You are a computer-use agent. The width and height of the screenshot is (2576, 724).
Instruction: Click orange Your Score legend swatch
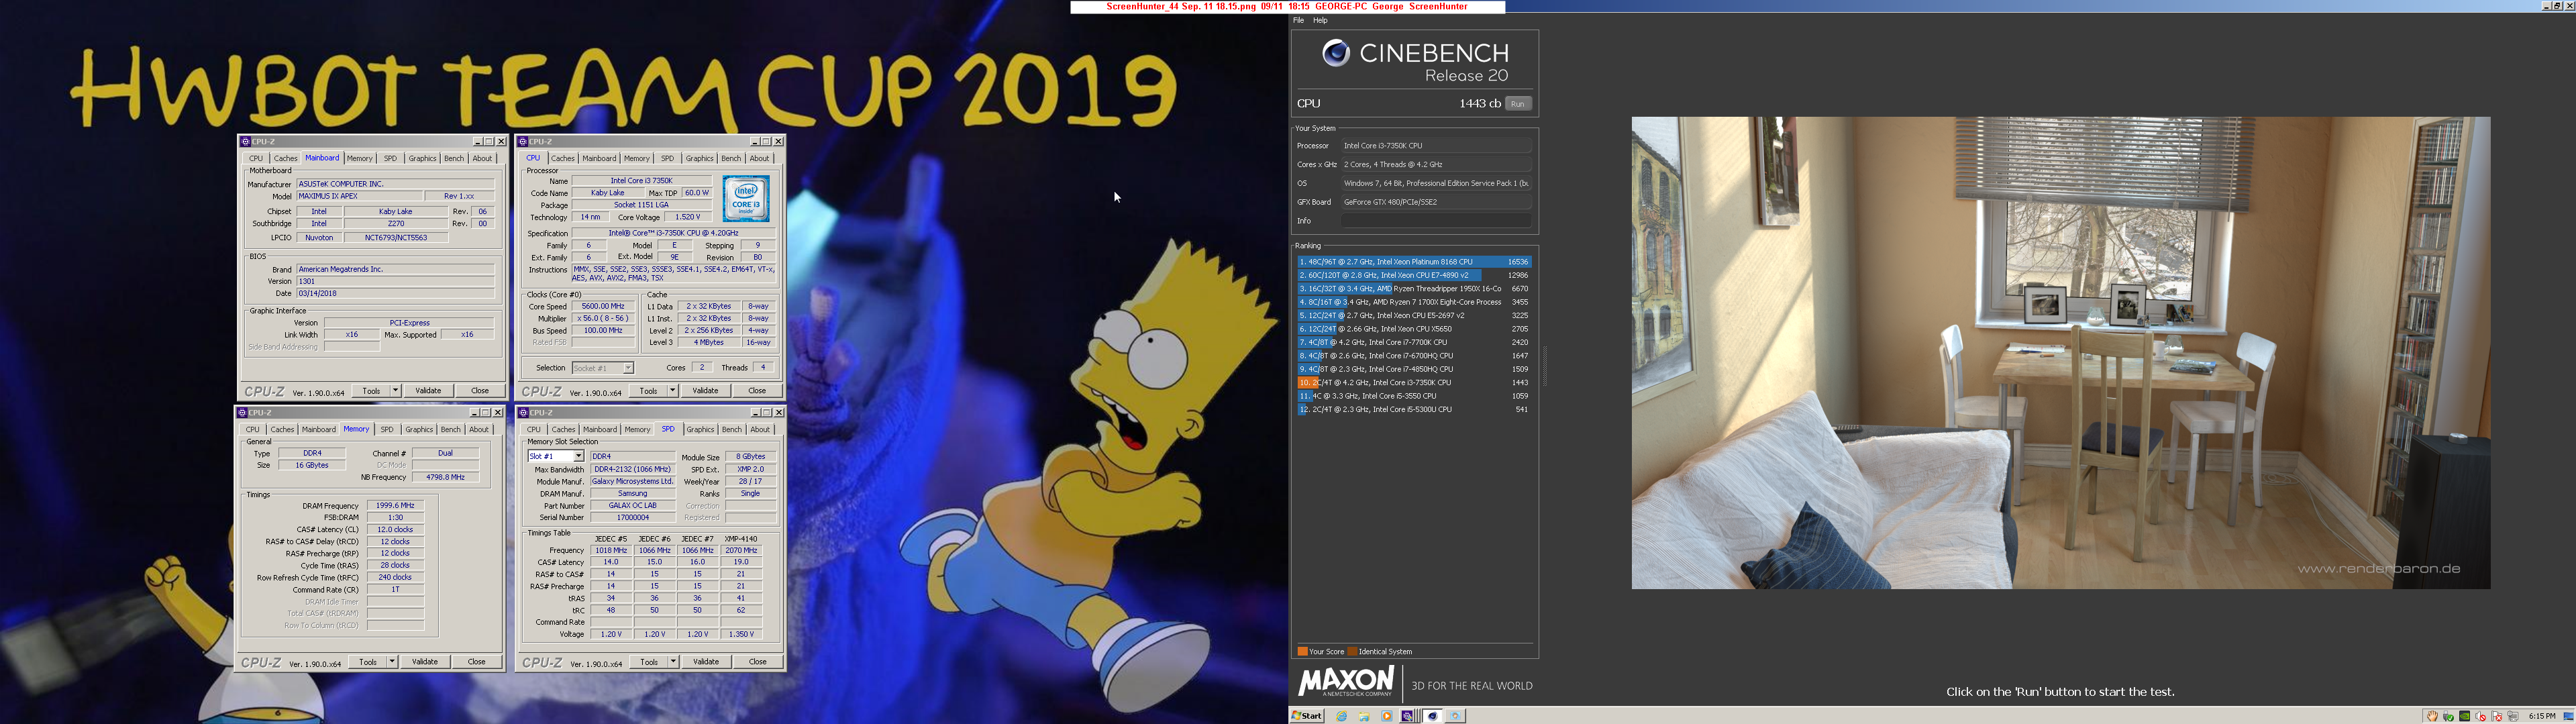click(1302, 651)
